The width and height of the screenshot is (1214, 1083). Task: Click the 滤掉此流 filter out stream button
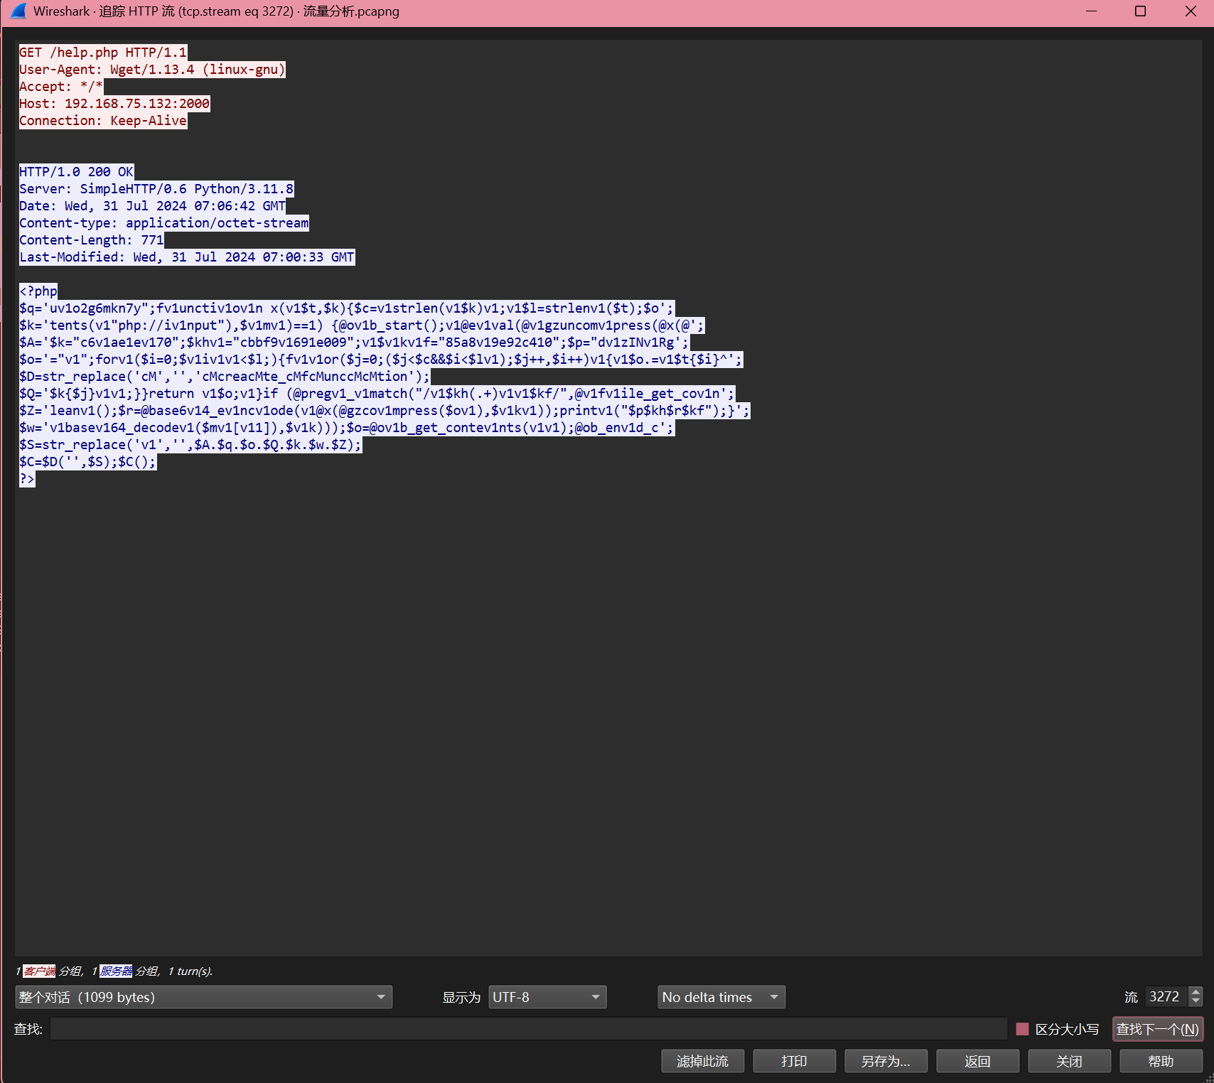702,1061
